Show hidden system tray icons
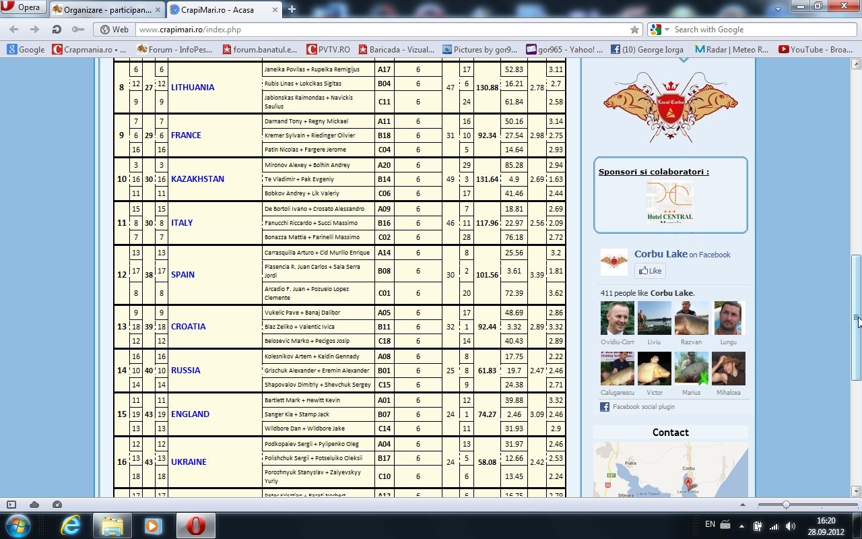 [x=741, y=526]
